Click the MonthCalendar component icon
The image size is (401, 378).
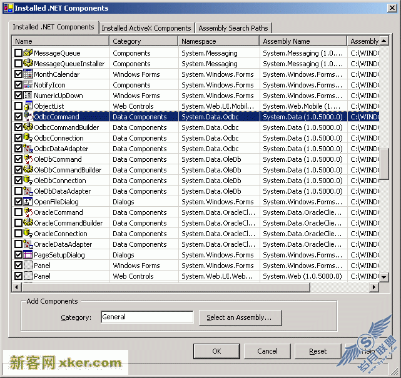[28, 74]
